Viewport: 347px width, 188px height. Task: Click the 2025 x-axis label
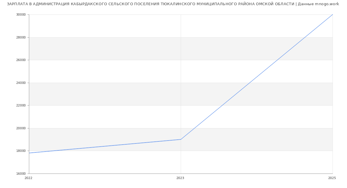coord(332,178)
